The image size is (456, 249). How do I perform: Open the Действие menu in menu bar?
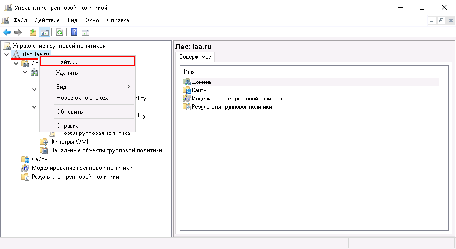[x=47, y=20]
